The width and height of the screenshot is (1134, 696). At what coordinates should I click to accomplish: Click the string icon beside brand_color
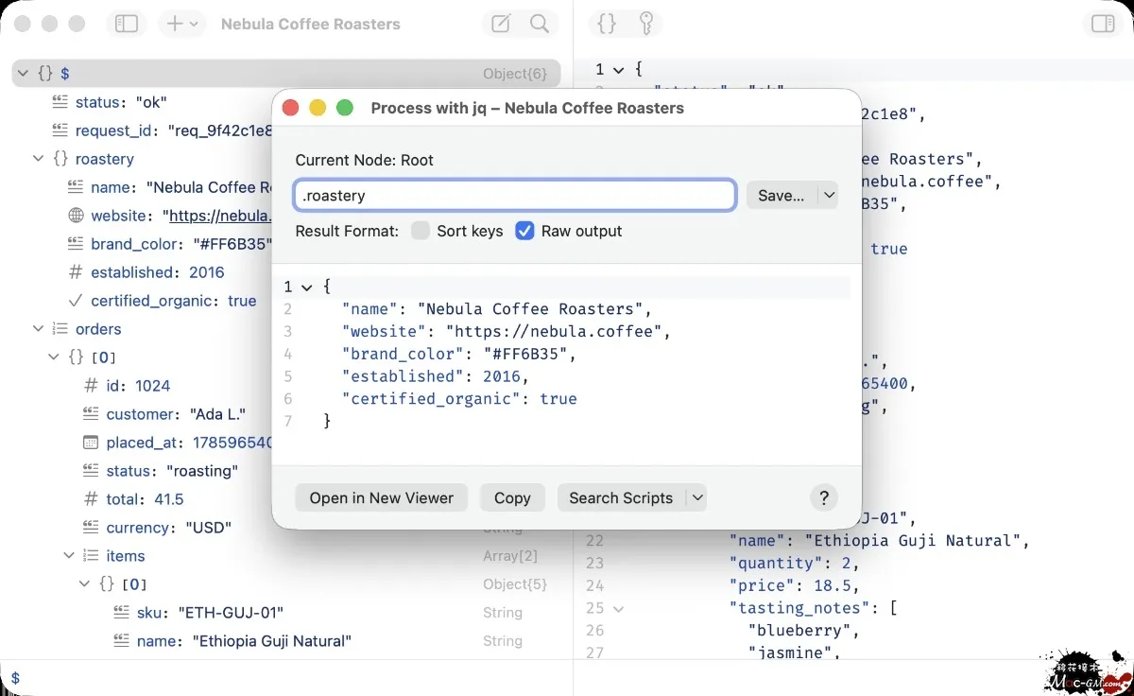click(77, 244)
